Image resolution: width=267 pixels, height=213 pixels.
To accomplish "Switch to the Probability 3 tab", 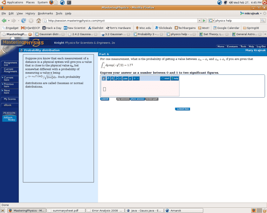I will [148, 34].
